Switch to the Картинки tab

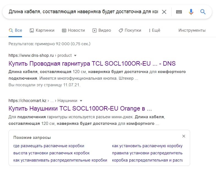click(42, 30)
